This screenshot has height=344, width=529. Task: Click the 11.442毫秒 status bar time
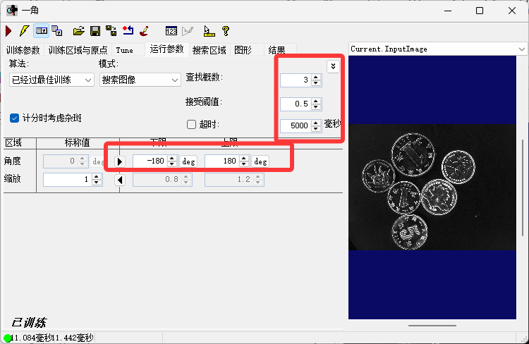[x=73, y=338]
